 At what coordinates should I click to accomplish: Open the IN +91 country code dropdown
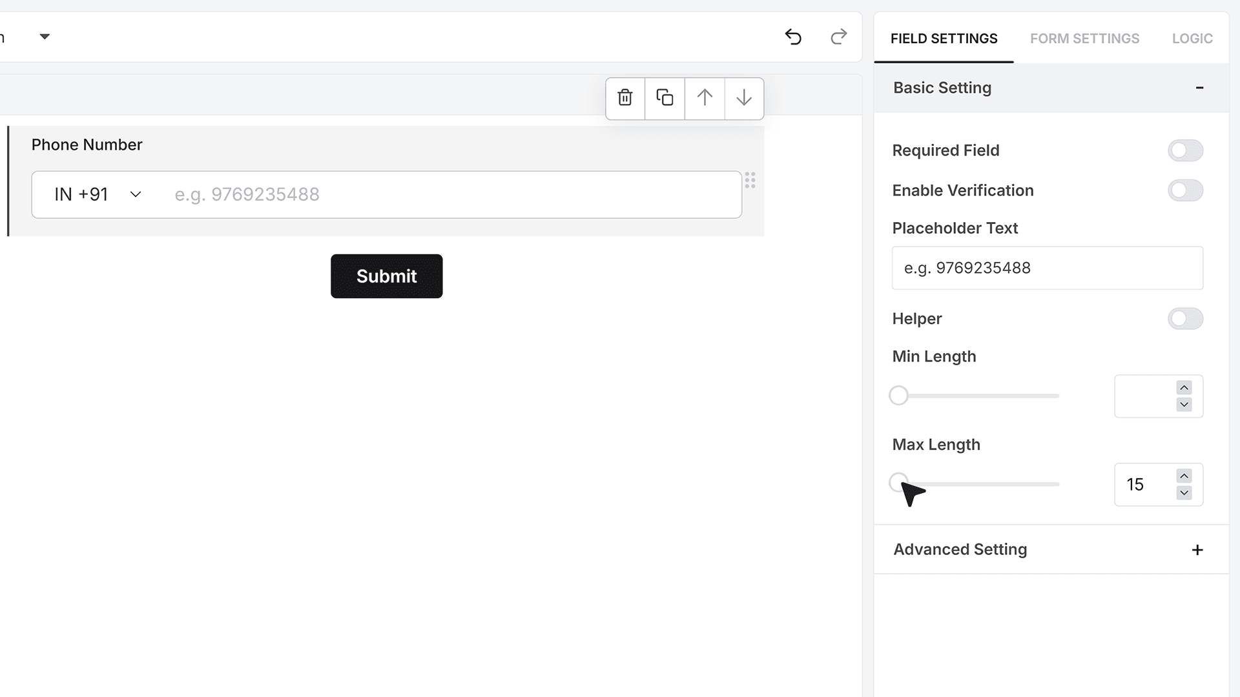pos(98,194)
